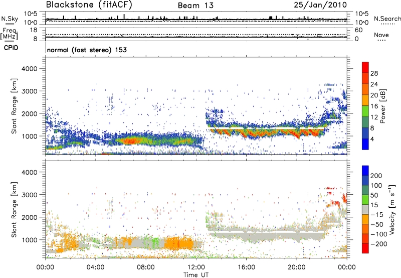401x278 pixels.
Task: Click the 'N.Search' legend label
Action: point(387,19)
